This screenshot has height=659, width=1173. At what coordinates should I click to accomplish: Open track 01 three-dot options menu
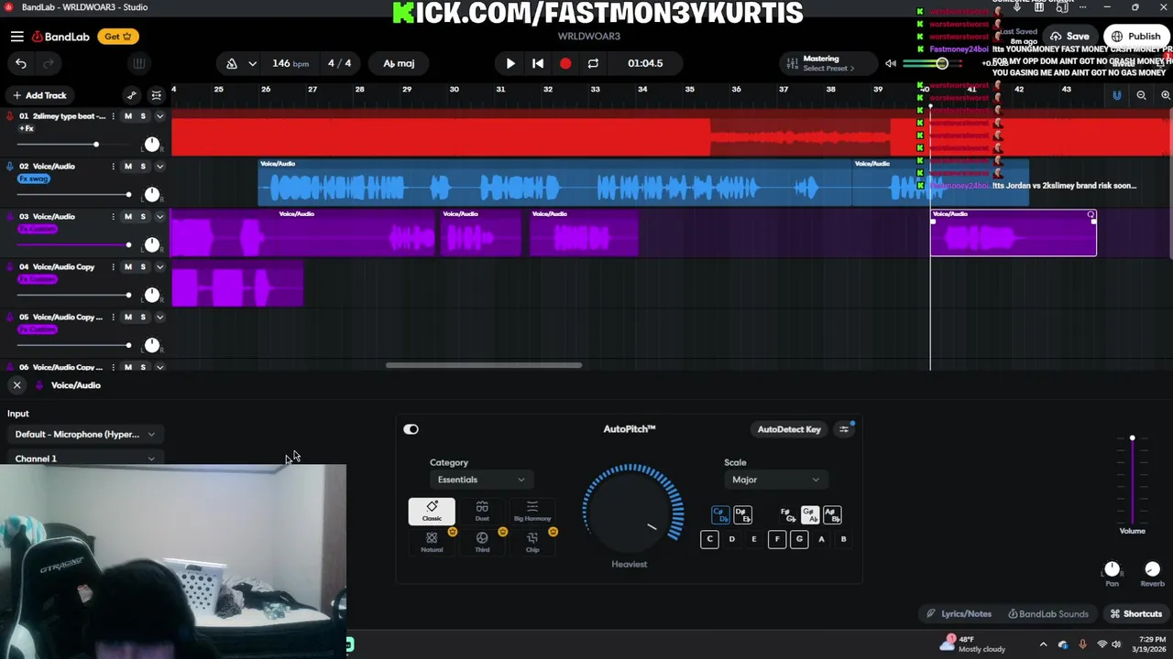pos(114,116)
